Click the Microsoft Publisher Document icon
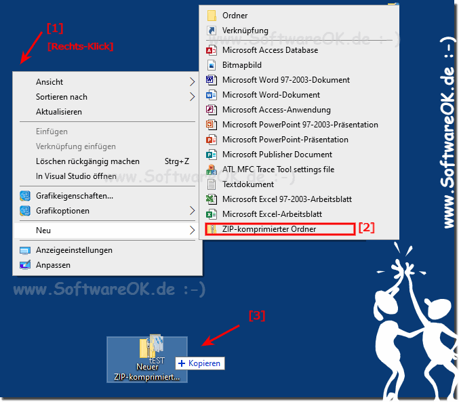Viewport: 459px width, 402px height. 212,155
